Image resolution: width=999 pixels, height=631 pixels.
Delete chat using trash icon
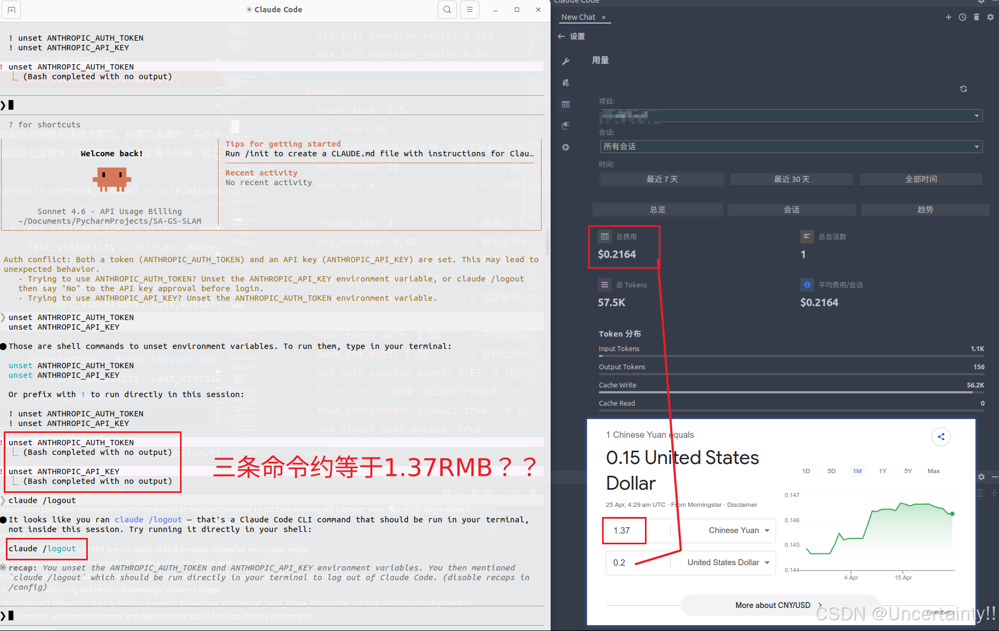pos(977,17)
